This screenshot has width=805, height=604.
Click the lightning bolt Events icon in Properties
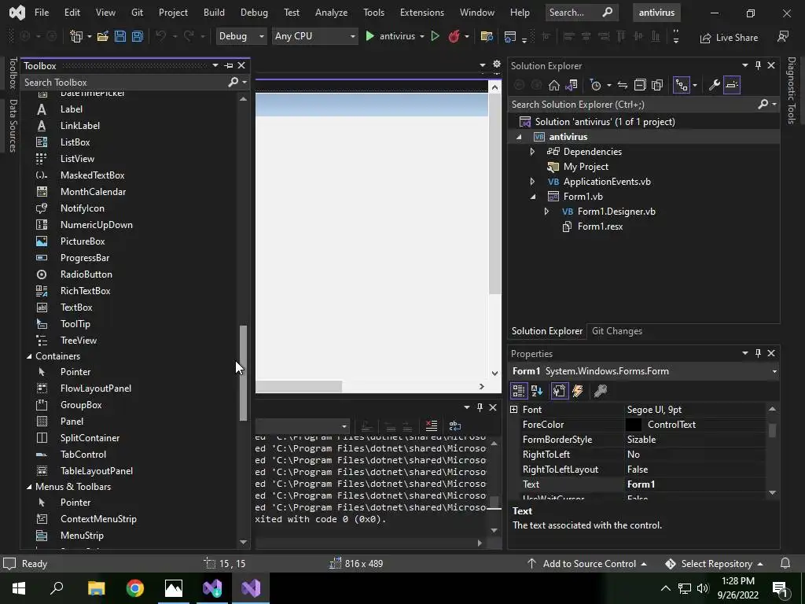pos(578,392)
